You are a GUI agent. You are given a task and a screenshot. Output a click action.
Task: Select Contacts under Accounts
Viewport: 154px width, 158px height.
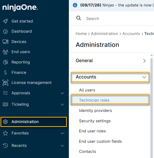[87, 152]
